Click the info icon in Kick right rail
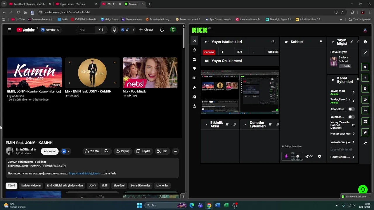Viewport: 374px width, 210px height. [x=365, y=42]
